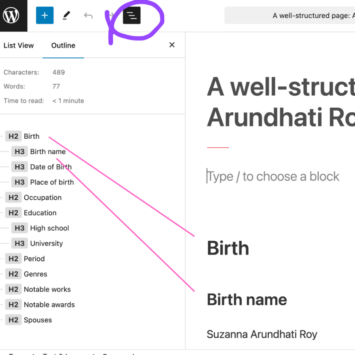Viewport: 355px width, 355px height.
Task: Select the pencil Tools icon
Action: coord(67,16)
